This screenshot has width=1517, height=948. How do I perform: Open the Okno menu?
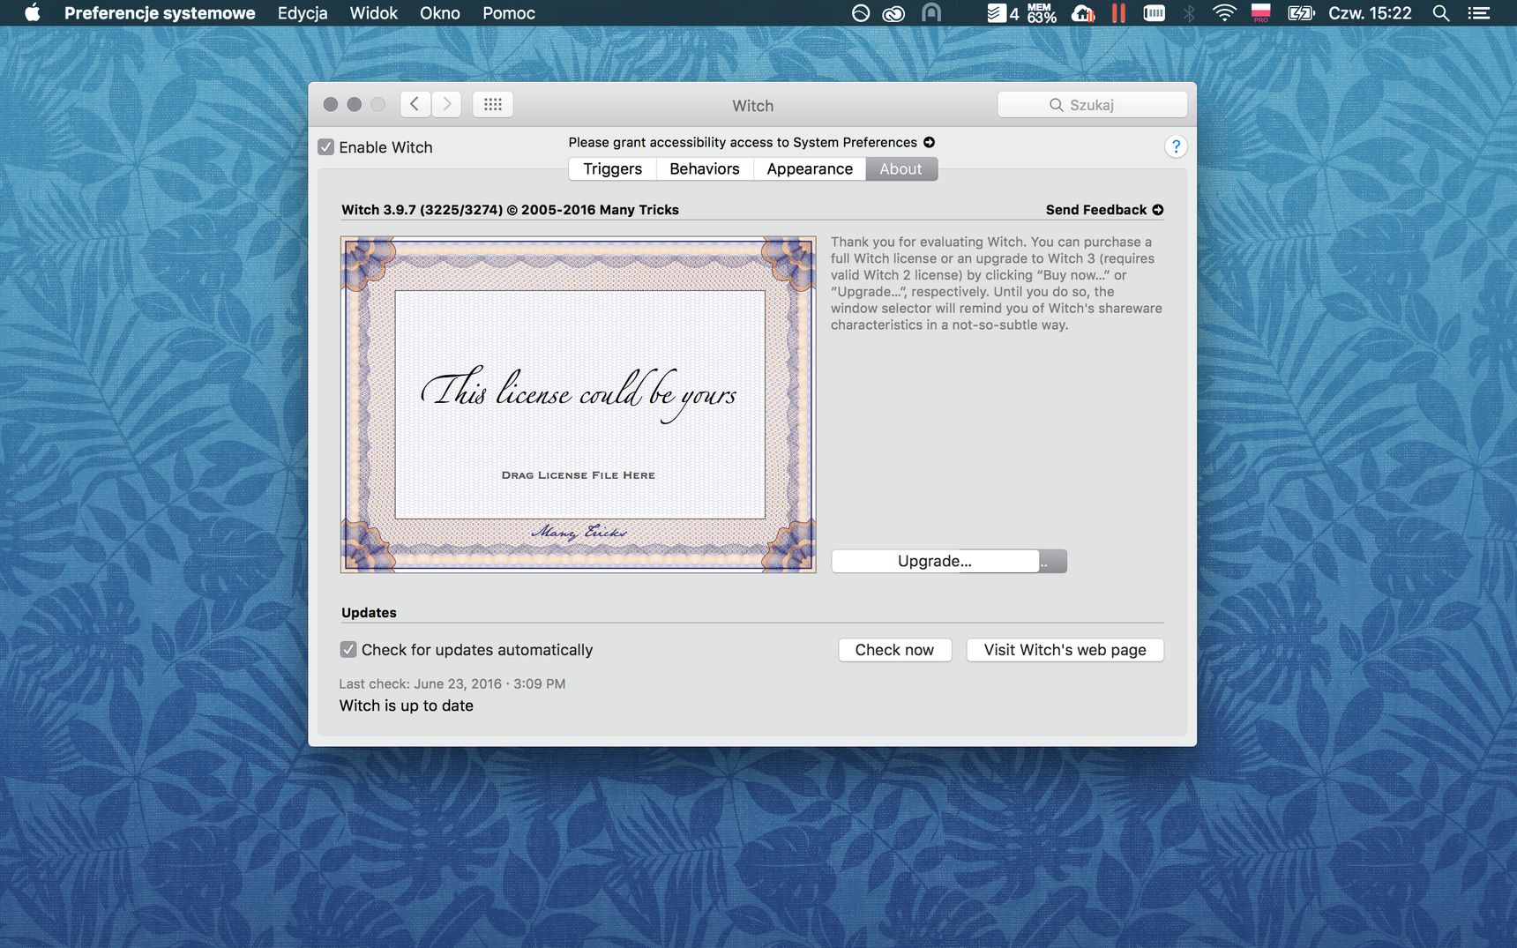coord(440,13)
